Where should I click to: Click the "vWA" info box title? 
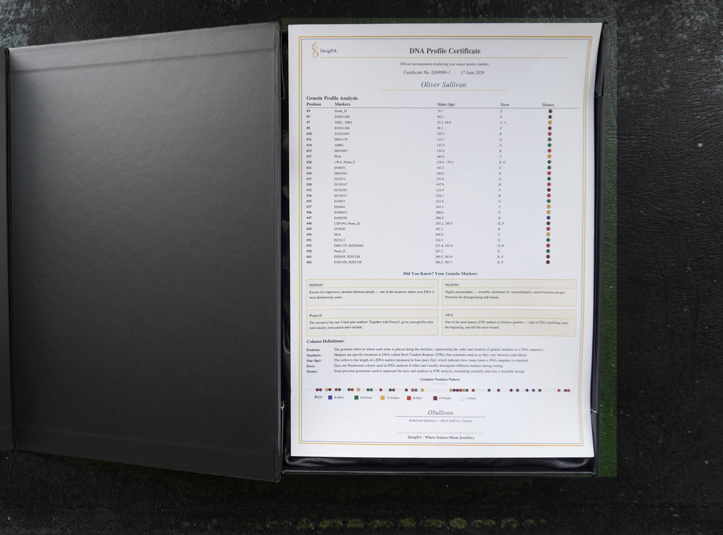click(449, 314)
